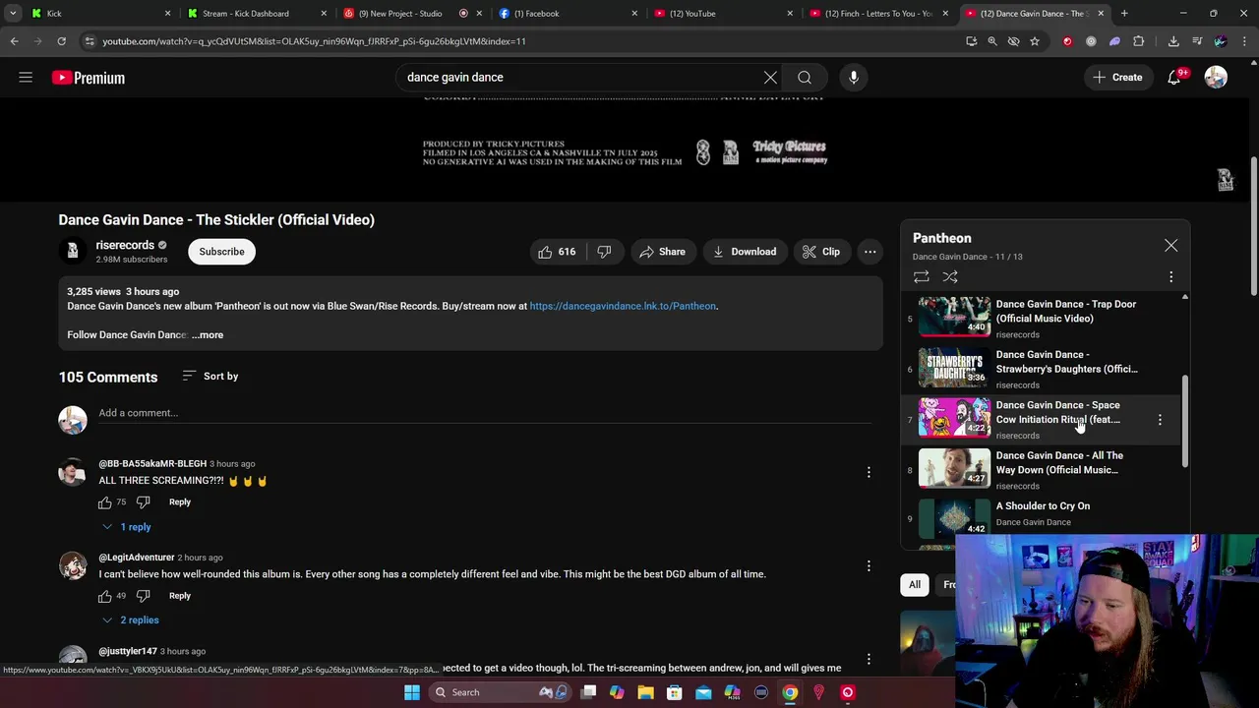This screenshot has height=708, width=1259.
Task: Open options for BB-BASSakaMR-BLEGH comment
Action: click(869, 473)
